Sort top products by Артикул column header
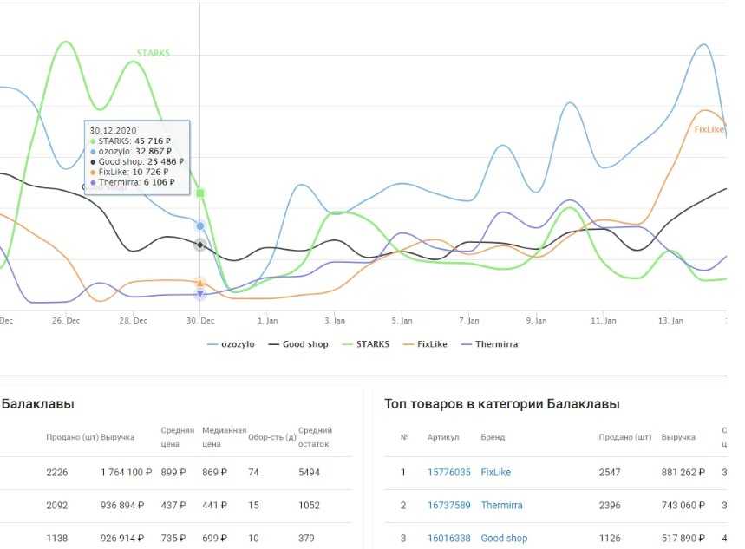 pos(442,437)
